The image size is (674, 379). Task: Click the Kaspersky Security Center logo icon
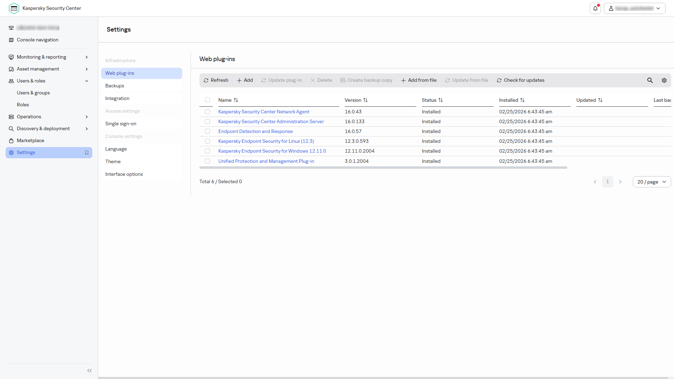pyautogui.click(x=14, y=8)
